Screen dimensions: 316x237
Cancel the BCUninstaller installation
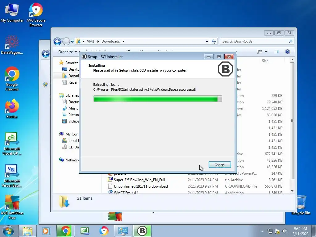coord(220,165)
